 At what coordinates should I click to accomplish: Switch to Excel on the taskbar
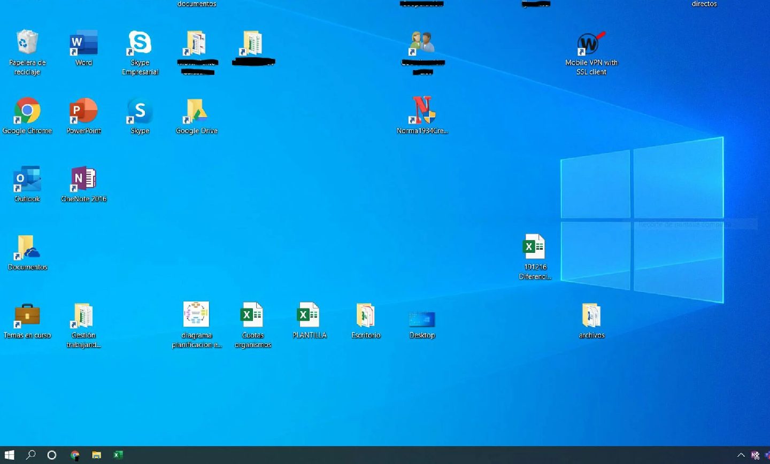(118, 455)
